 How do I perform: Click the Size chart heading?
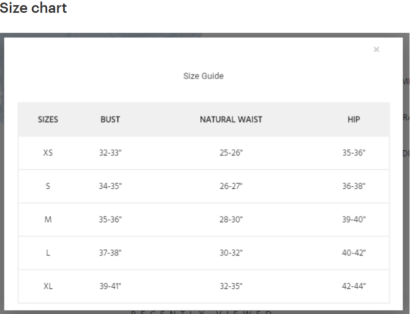pos(33,8)
